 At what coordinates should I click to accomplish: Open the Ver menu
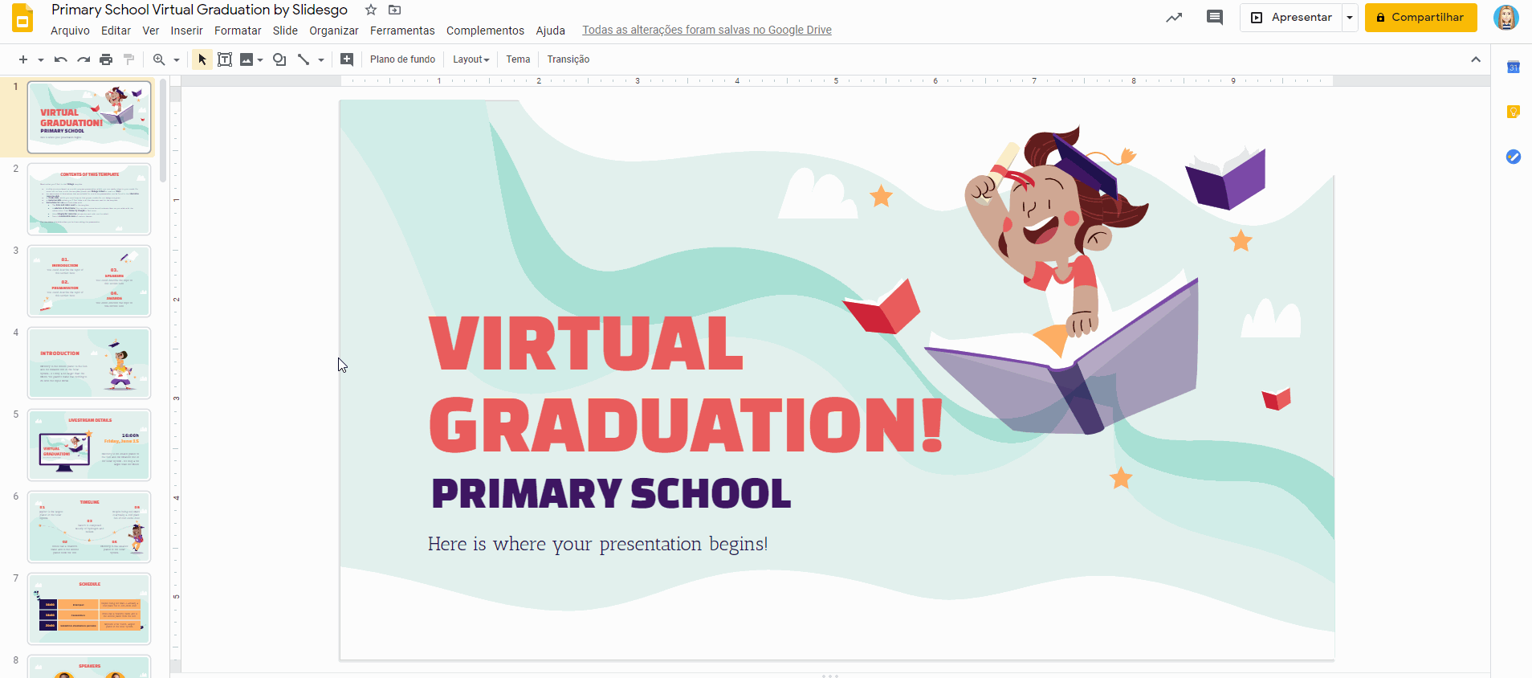[x=151, y=31]
